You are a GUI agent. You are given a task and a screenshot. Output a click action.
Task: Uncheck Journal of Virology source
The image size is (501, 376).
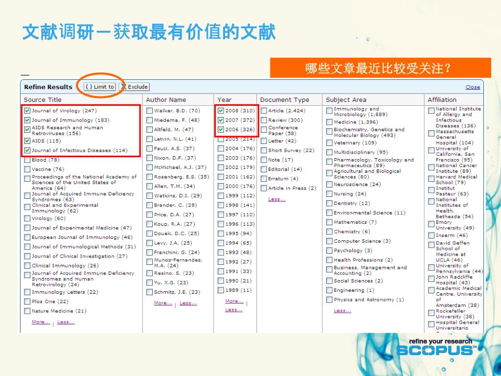click(27, 111)
